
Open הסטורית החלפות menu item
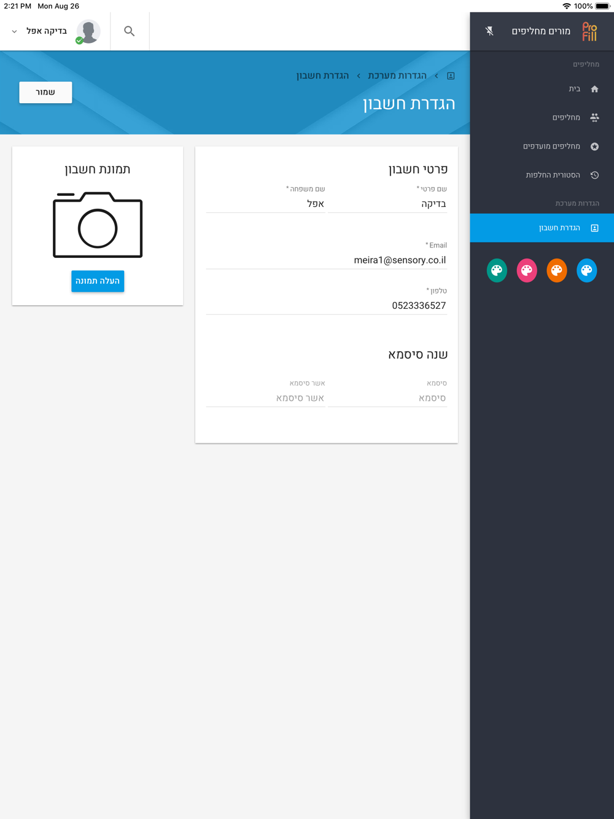pyautogui.click(x=542, y=175)
